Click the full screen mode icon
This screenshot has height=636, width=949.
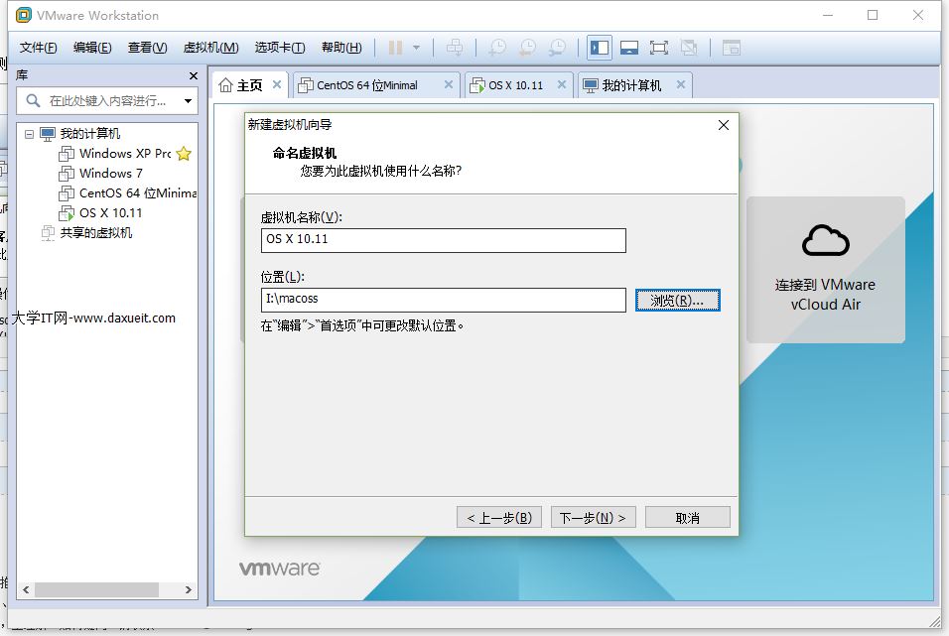coord(659,48)
